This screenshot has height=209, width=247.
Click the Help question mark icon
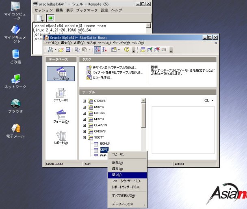point(127,50)
